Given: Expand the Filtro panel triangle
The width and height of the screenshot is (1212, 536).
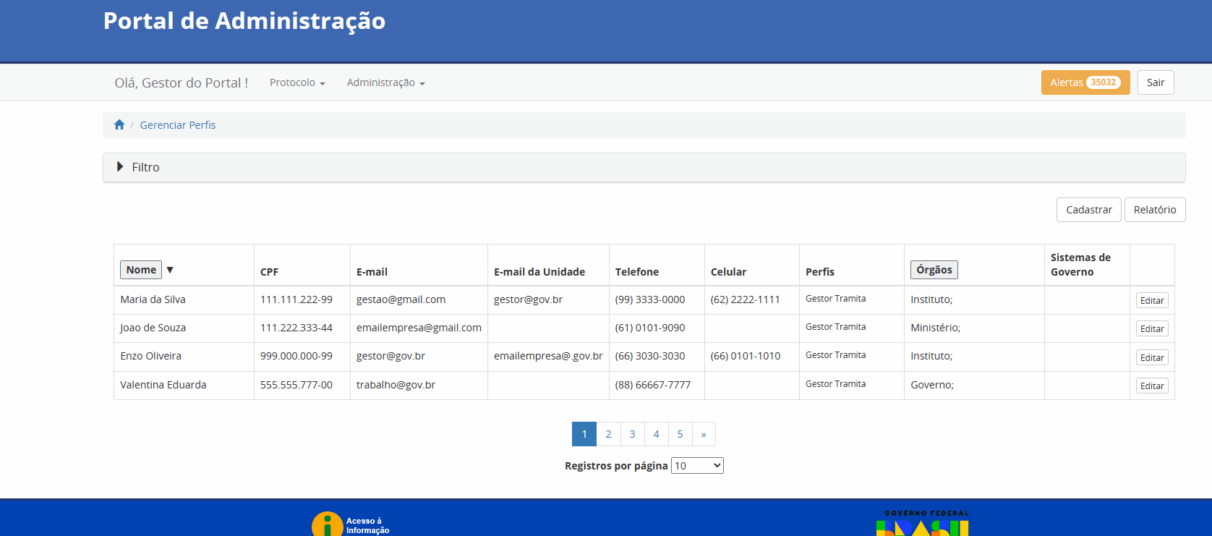Looking at the screenshot, I should 120,167.
